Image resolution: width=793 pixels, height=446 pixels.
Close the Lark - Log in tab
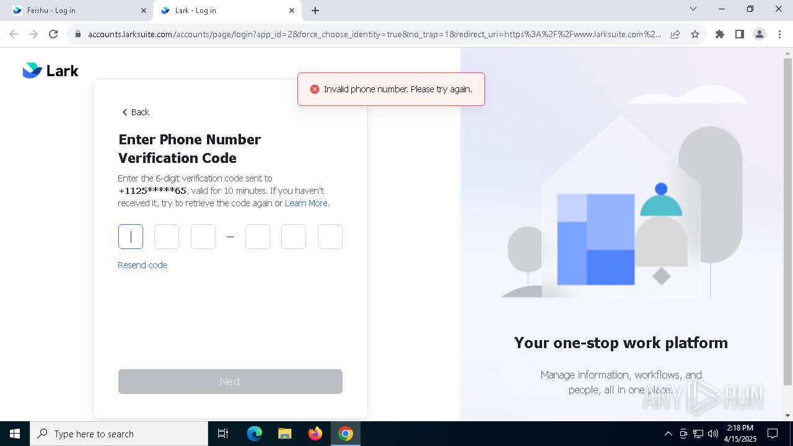tap(292, 11)
